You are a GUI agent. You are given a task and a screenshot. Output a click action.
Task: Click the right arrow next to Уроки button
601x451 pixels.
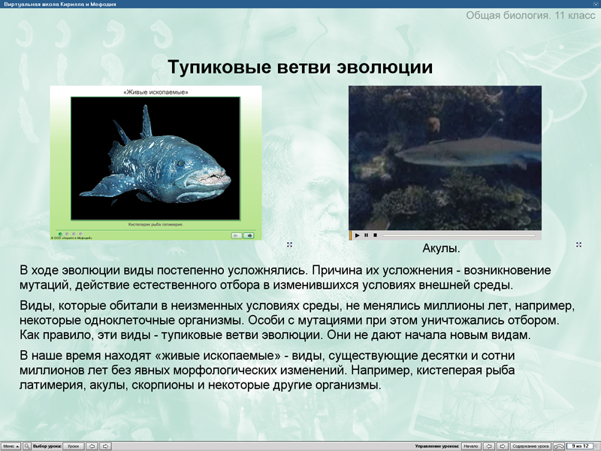pos(105,445)
